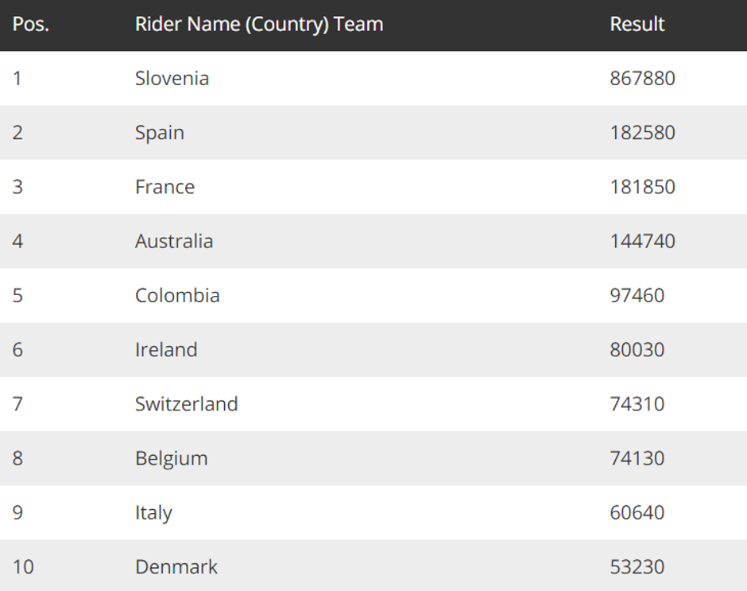
Task: Select the Italy entry
Action: pyautogui.click(x=153, y=512)
